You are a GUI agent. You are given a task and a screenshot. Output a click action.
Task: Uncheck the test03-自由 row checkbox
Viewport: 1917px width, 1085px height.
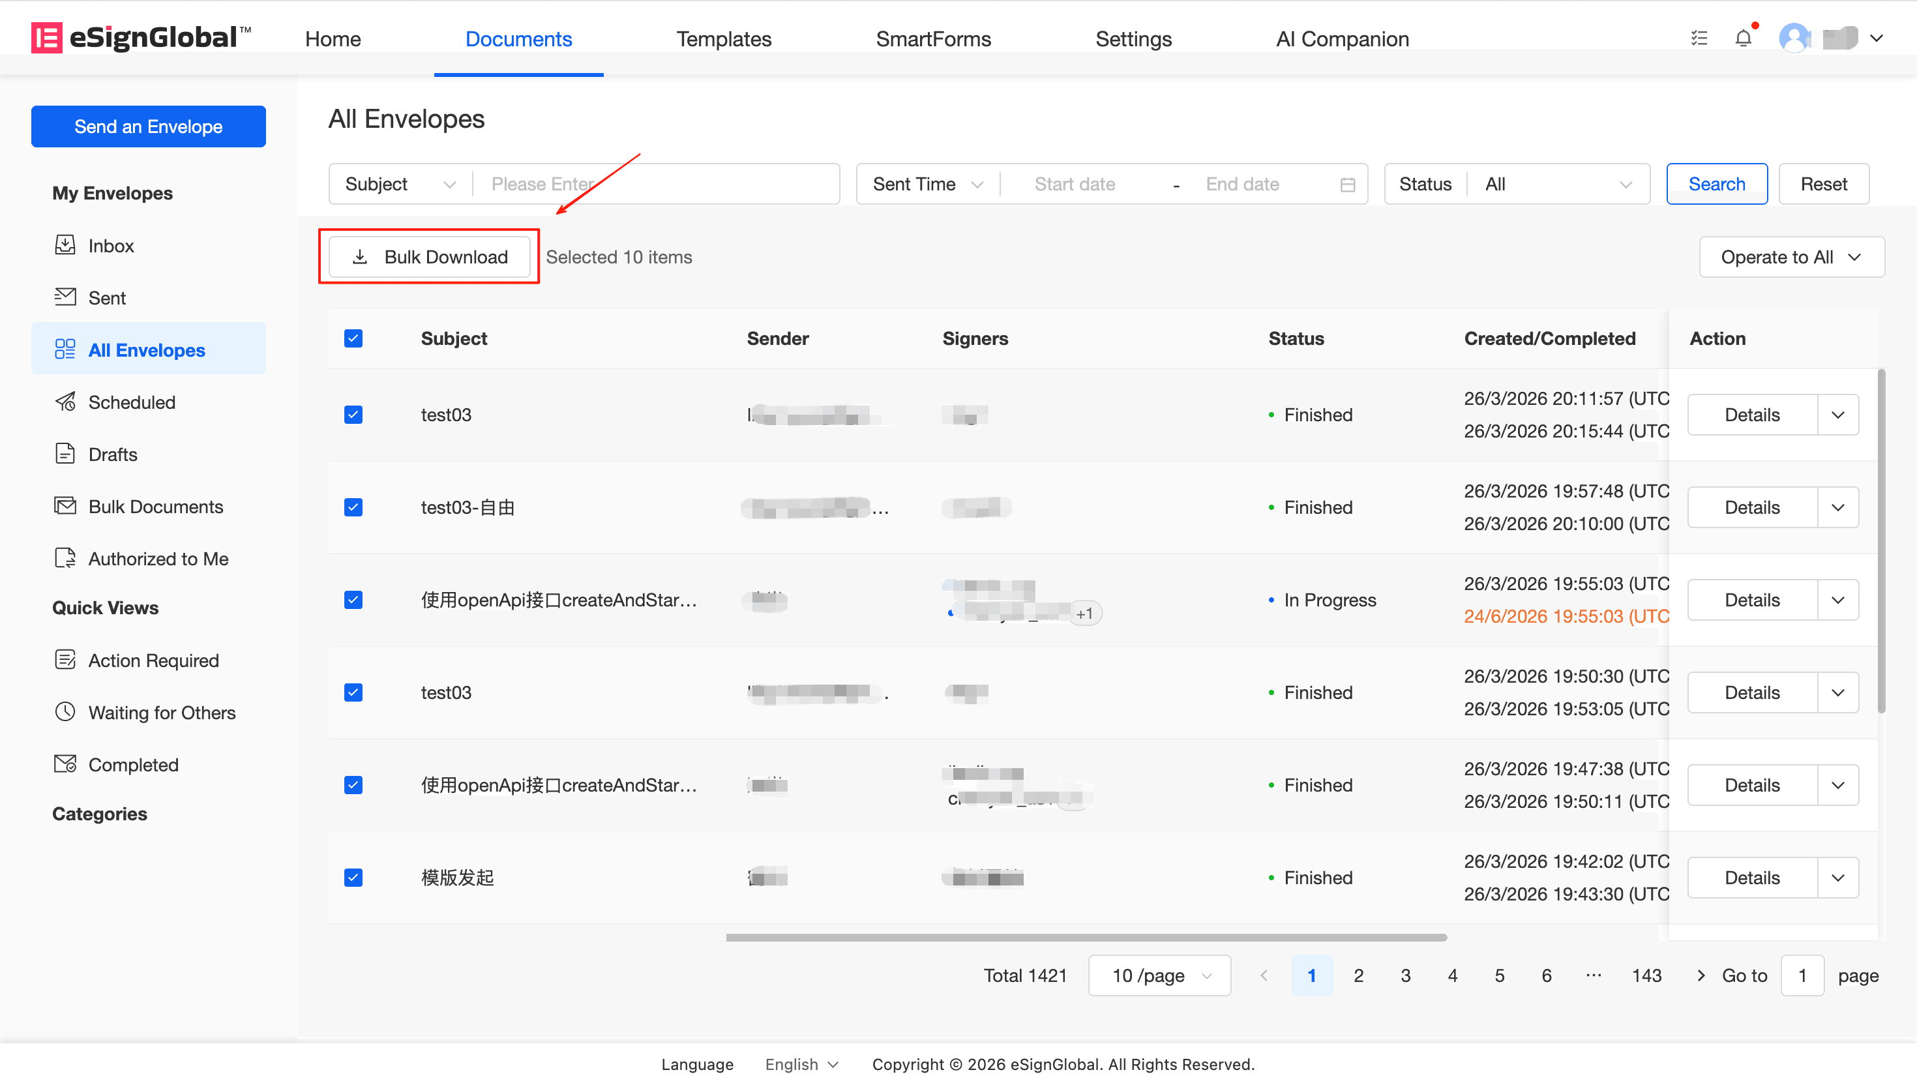point(353,507)
